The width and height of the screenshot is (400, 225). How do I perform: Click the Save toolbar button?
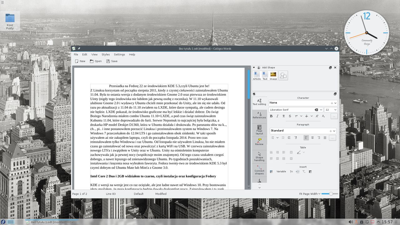tap(112, 61)
